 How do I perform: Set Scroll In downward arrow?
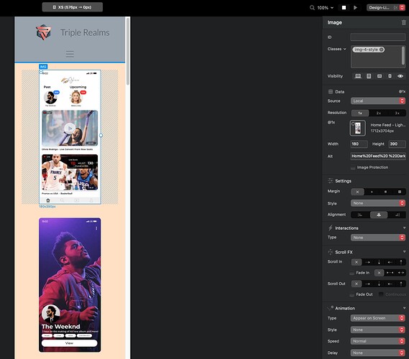pyautogui.click(x=379, y=262)
